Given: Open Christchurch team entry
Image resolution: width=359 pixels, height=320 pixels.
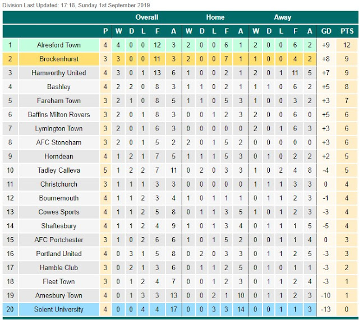Looking at the screenshot, I should (x=59, y=184).
